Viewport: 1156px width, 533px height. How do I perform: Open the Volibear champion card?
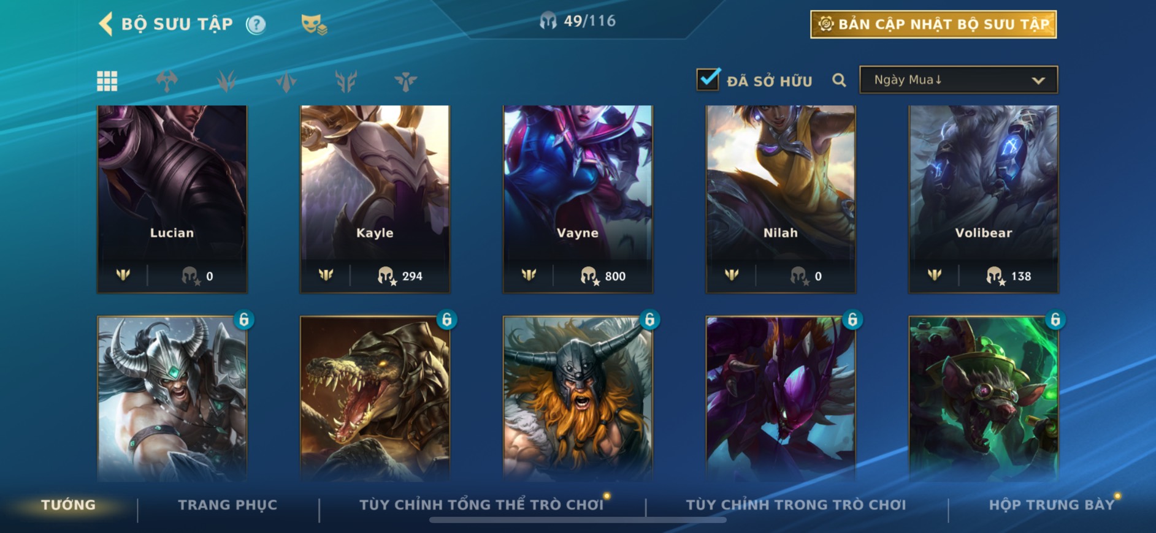(983, 198)
